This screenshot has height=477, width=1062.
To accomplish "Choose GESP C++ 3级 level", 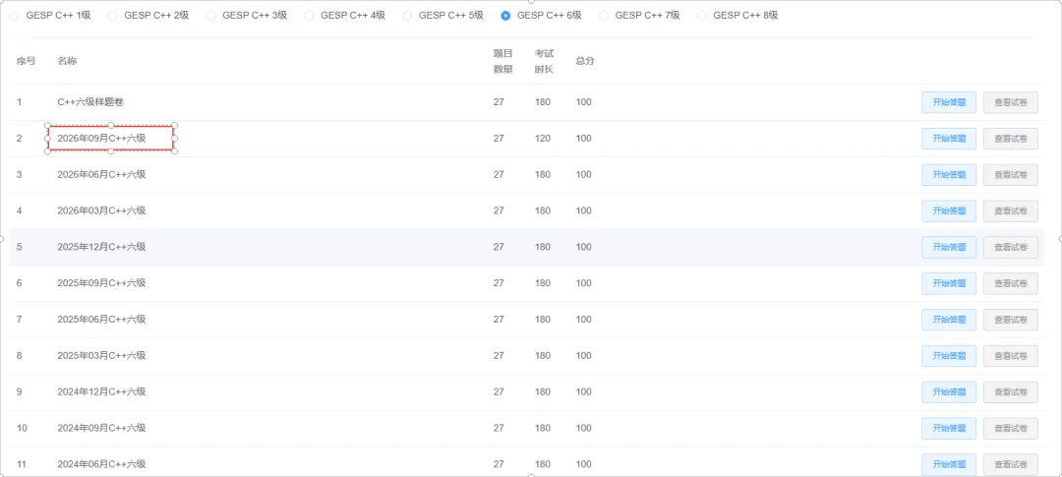I will [211, 16].
